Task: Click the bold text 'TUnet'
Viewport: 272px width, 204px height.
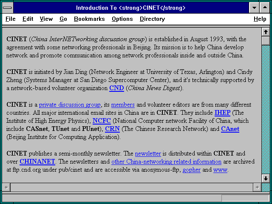Action: tap(60, 129)
